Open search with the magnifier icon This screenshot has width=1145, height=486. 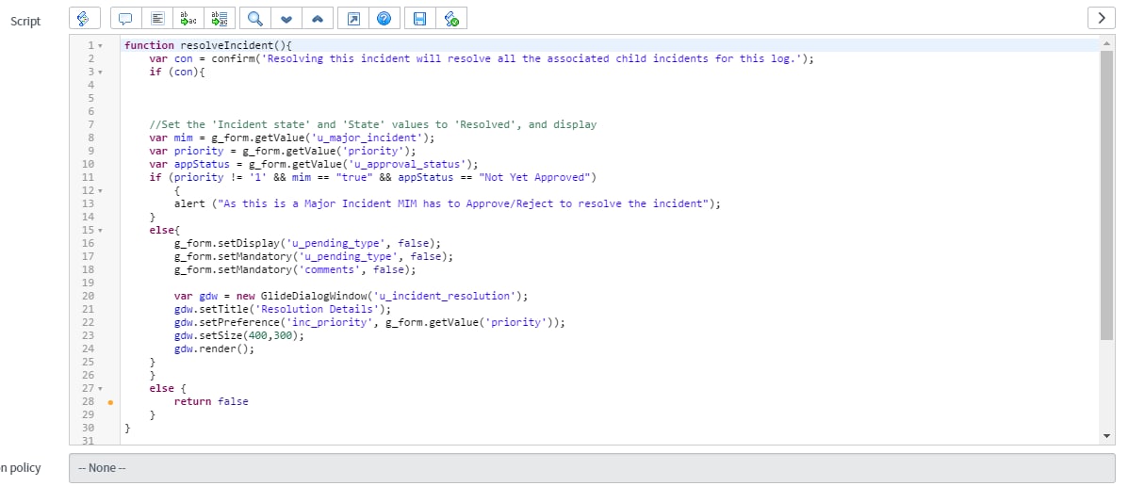(x=253, y=18)
